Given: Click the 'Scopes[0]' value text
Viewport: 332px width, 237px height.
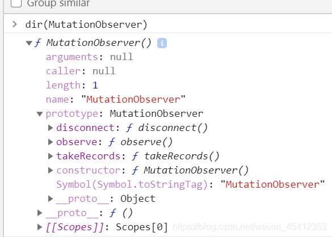Looking at the screenshot, I should tap(142, 227).
